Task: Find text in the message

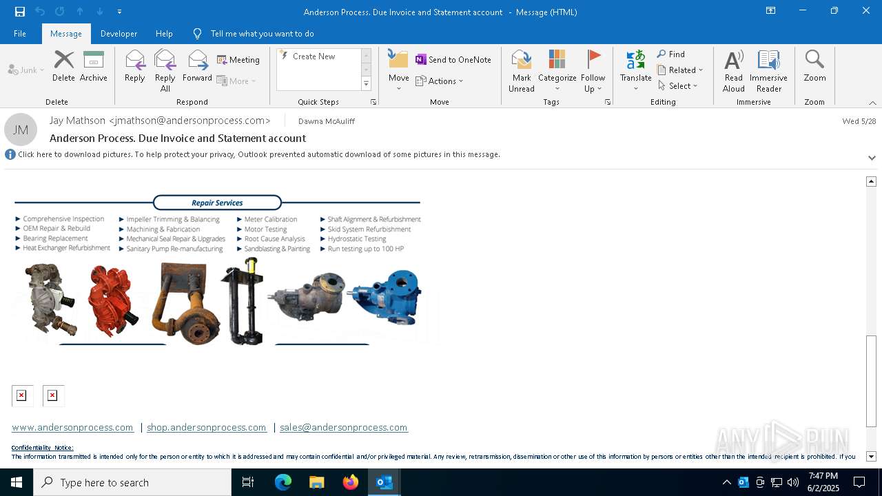Action: [x=671, y=54]
